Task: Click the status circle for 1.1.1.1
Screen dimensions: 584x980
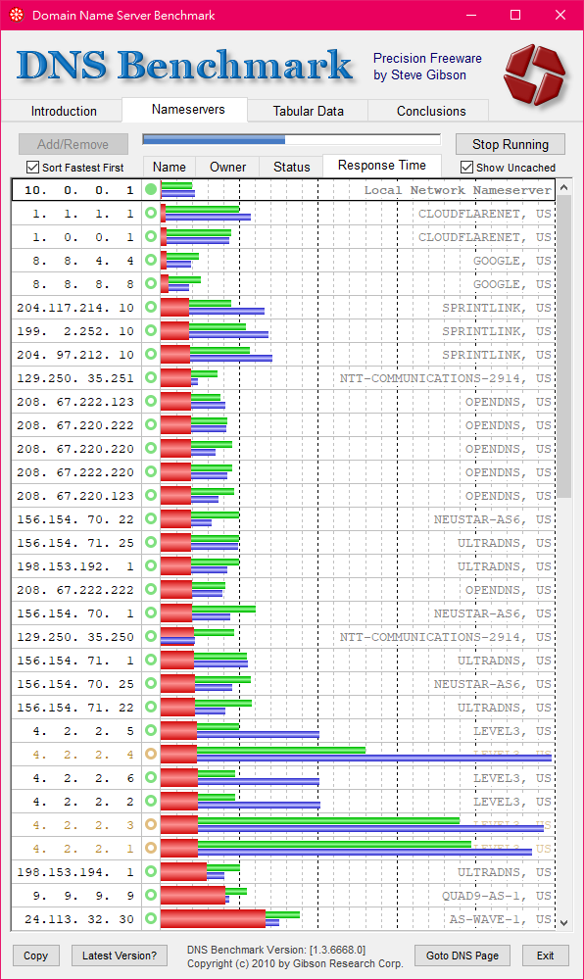Action: pyautogui.click(x=151, y=213)
